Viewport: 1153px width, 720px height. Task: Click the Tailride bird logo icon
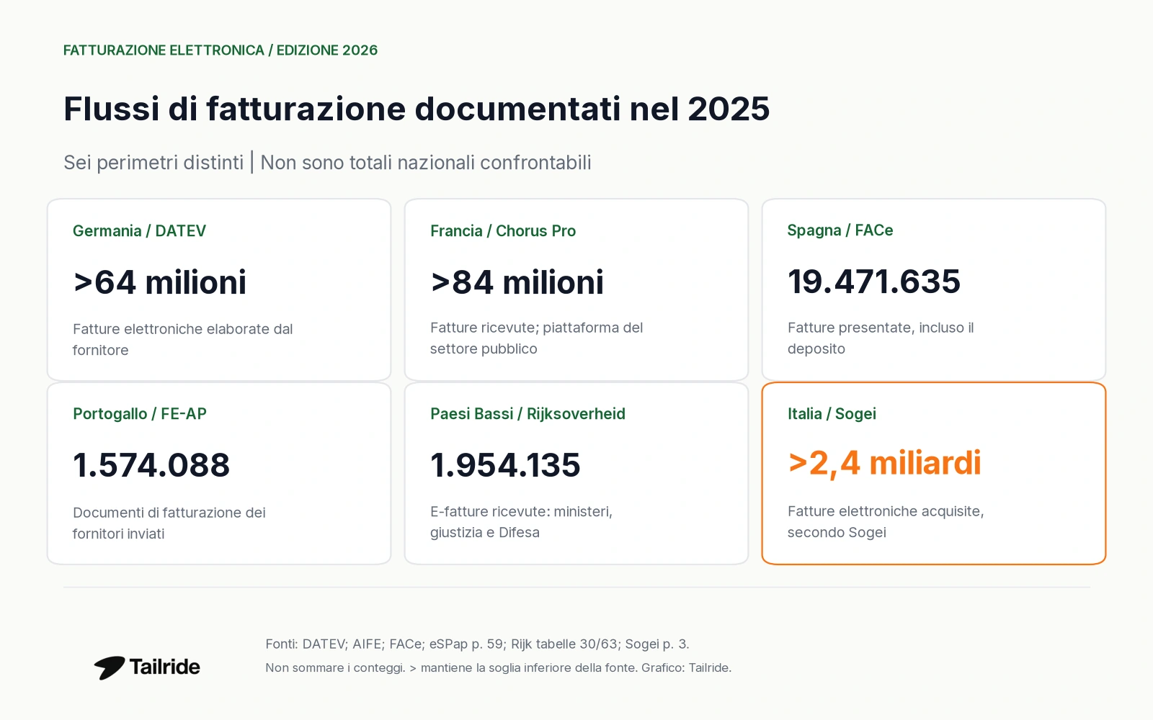coord(109,667)
